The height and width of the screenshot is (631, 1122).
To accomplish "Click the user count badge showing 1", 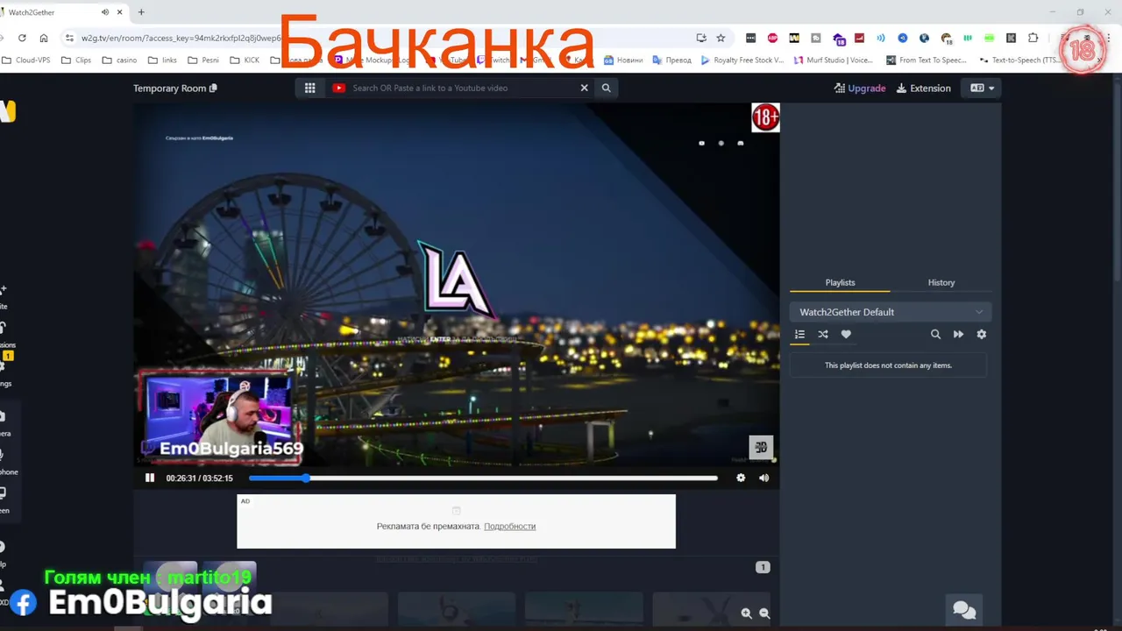I will click(x=763, y=567).
